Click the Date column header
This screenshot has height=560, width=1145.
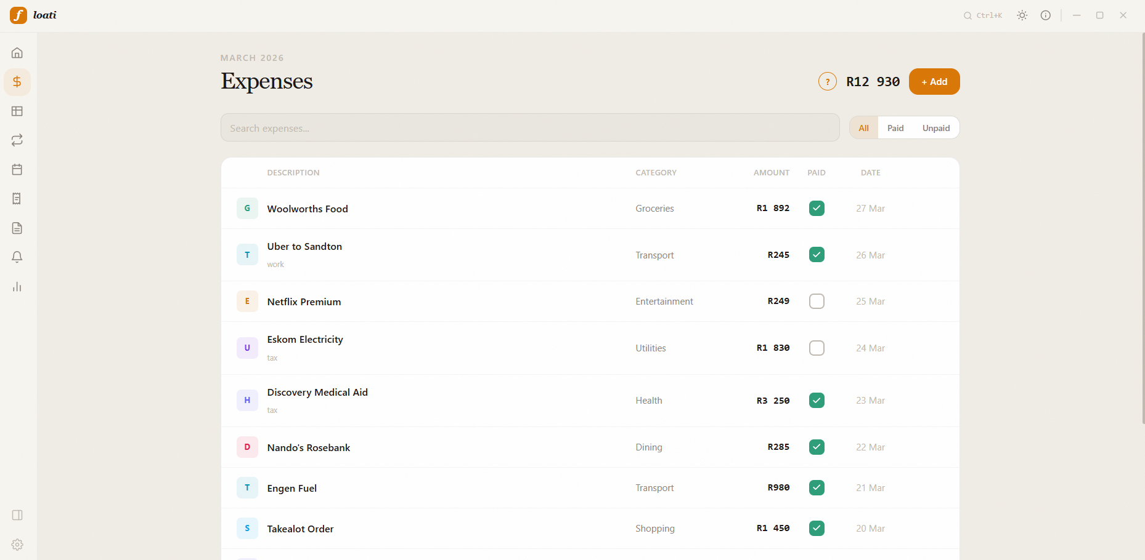(871, 173)
